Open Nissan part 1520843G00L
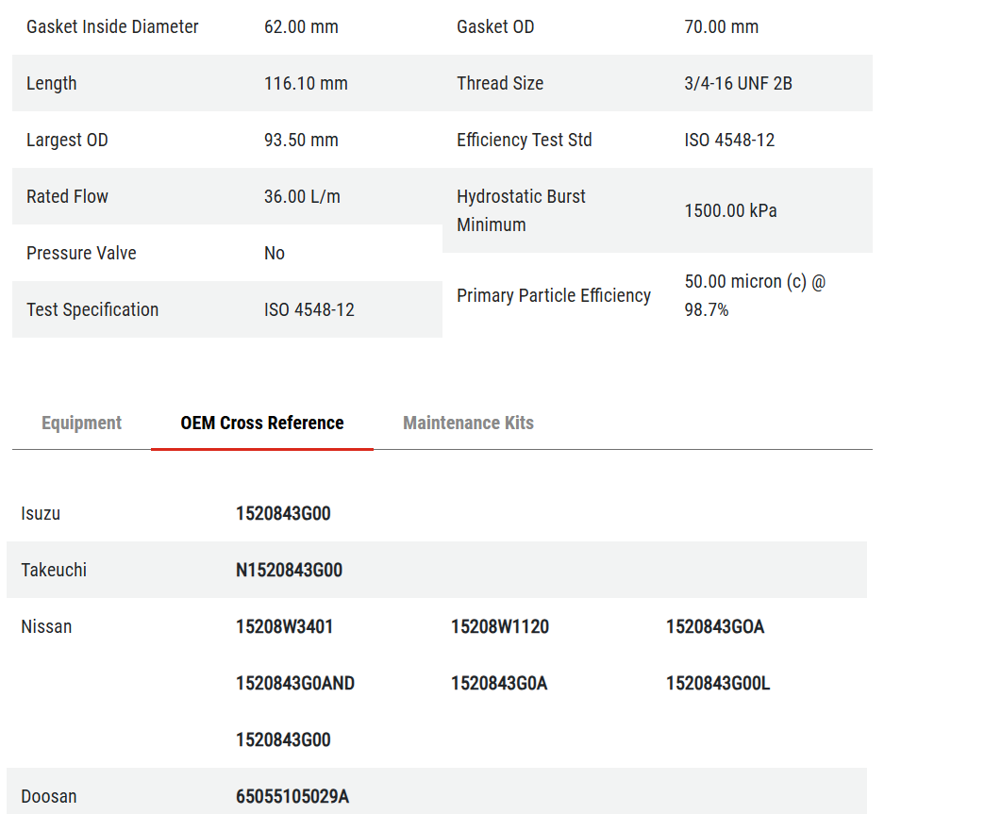 point(718,683)
